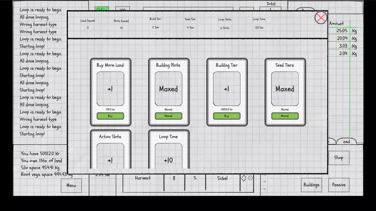Select the Maxed box in Seed Tiers card
Viewport: 376px width, 211px height.
pyautogui.click(x=285, y=89)
